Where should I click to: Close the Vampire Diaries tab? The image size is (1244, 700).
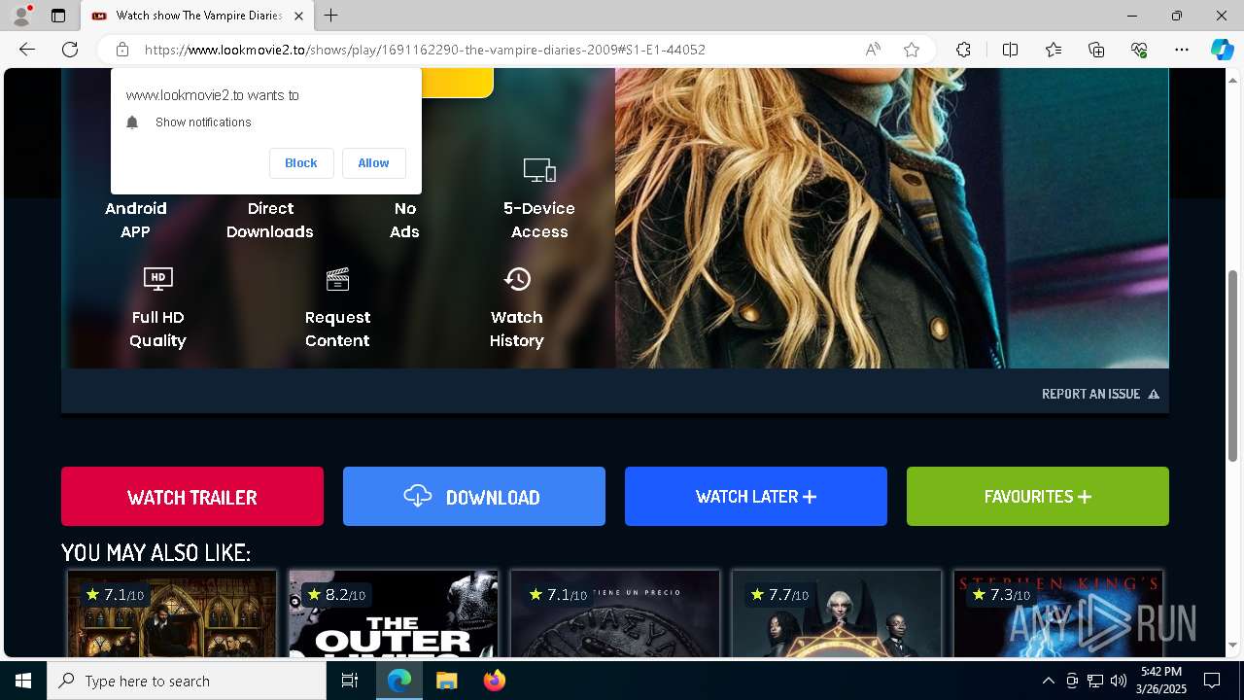pos(299,16)
